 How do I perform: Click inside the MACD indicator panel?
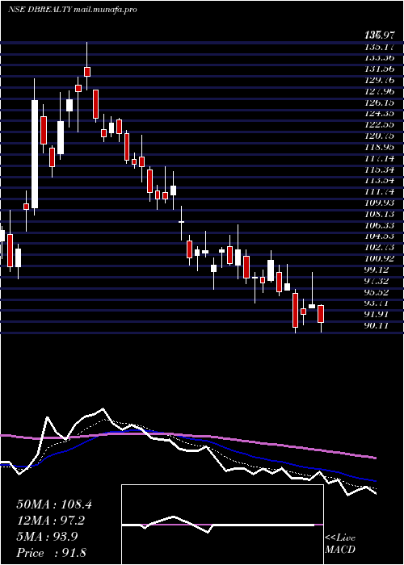pyautogui.click(x=222, y=525)
